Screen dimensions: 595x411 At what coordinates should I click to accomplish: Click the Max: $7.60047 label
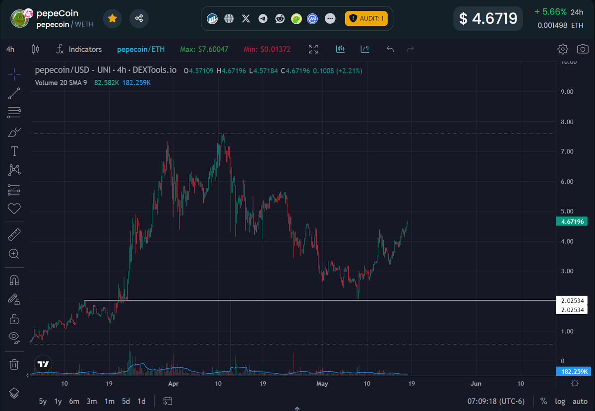click(x=204, y=49)
